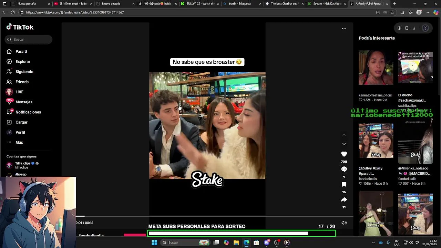Viewport: 441px width, 248px height.
Task: Open Mensajes inbox
Action: click(24, 102)
